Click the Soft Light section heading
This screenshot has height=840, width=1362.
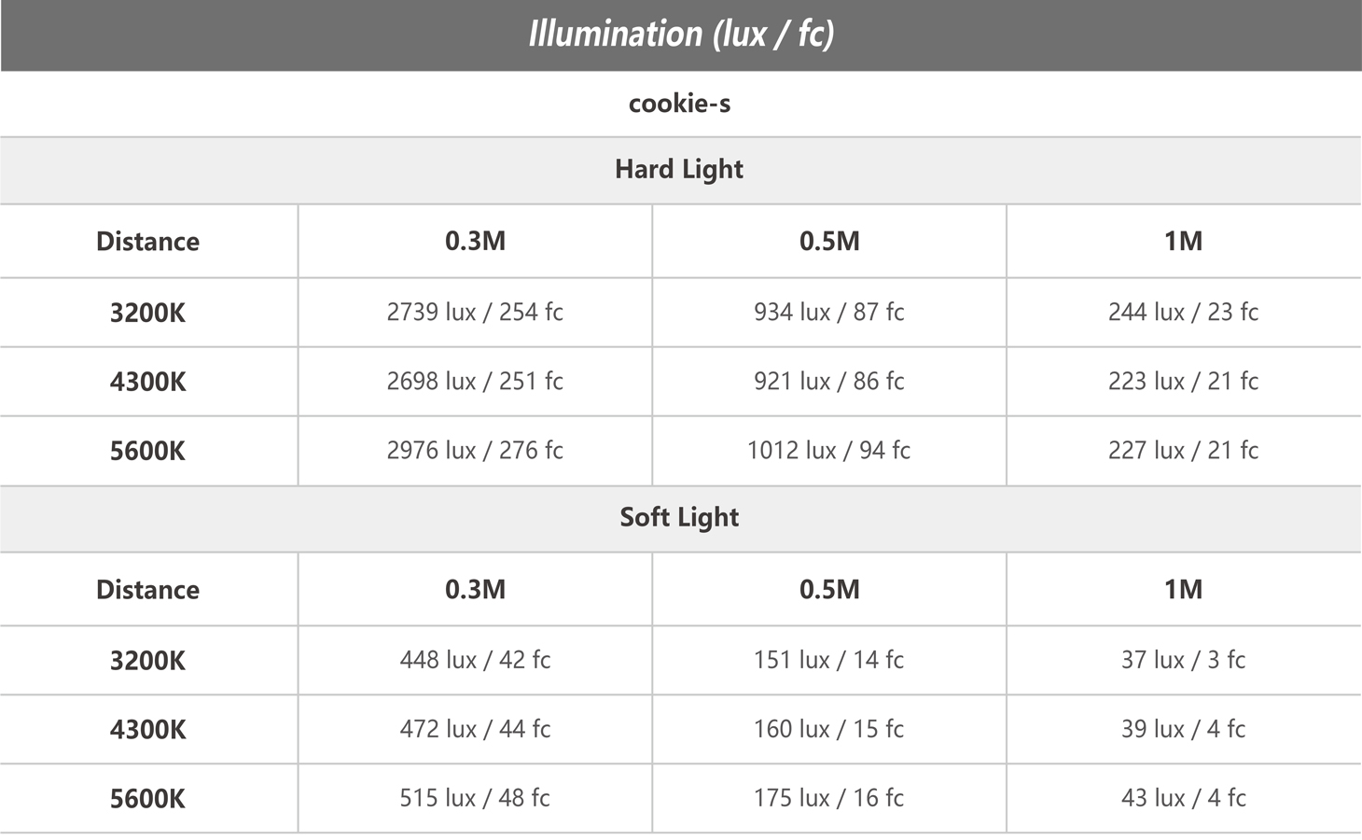(681, 518)
